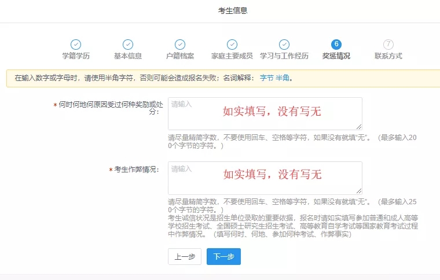
Task: Click the 基本信息 step checkmark icon
Action: pos(128,45)
